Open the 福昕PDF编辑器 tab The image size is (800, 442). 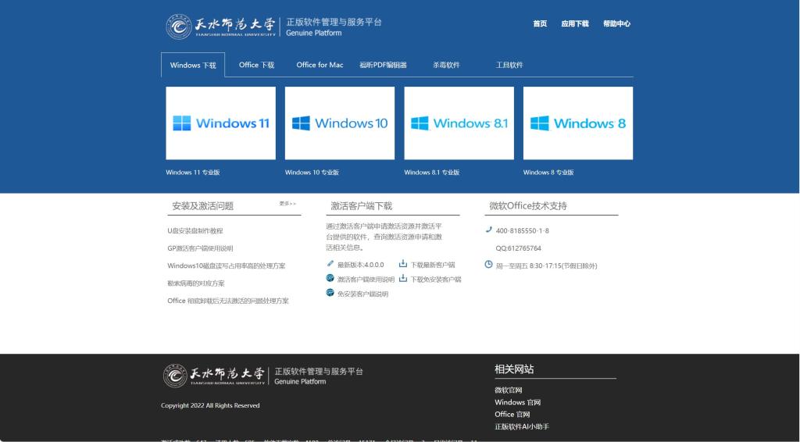[x=383, y=65]
